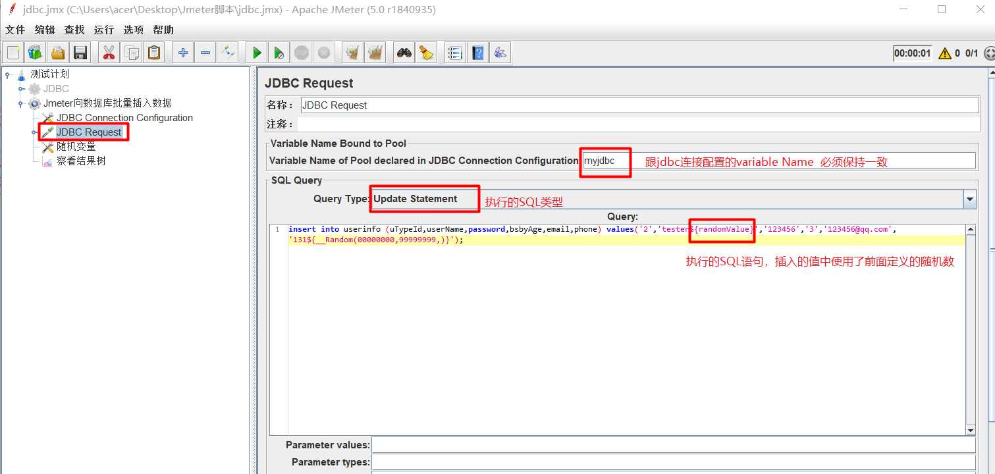The height and width of the screenshot is (474, 995).
Task: Click query editor scrollbar down arrow
Action: [970, 430]
